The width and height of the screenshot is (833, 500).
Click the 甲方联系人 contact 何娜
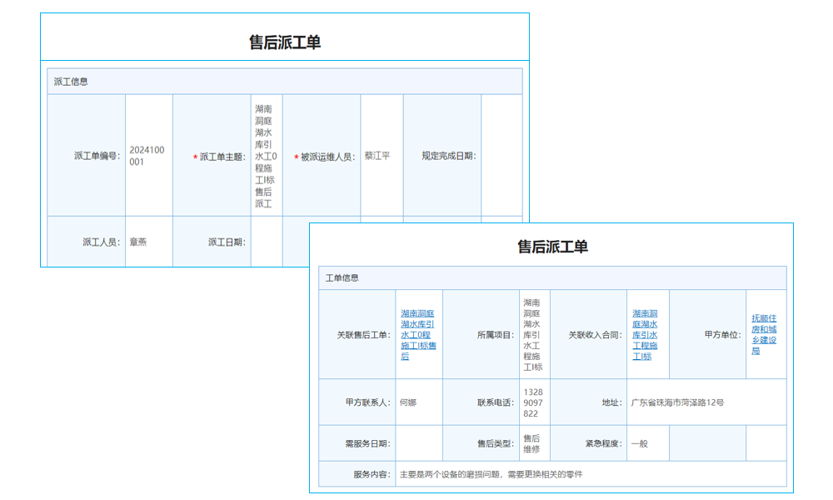(410, 402)
